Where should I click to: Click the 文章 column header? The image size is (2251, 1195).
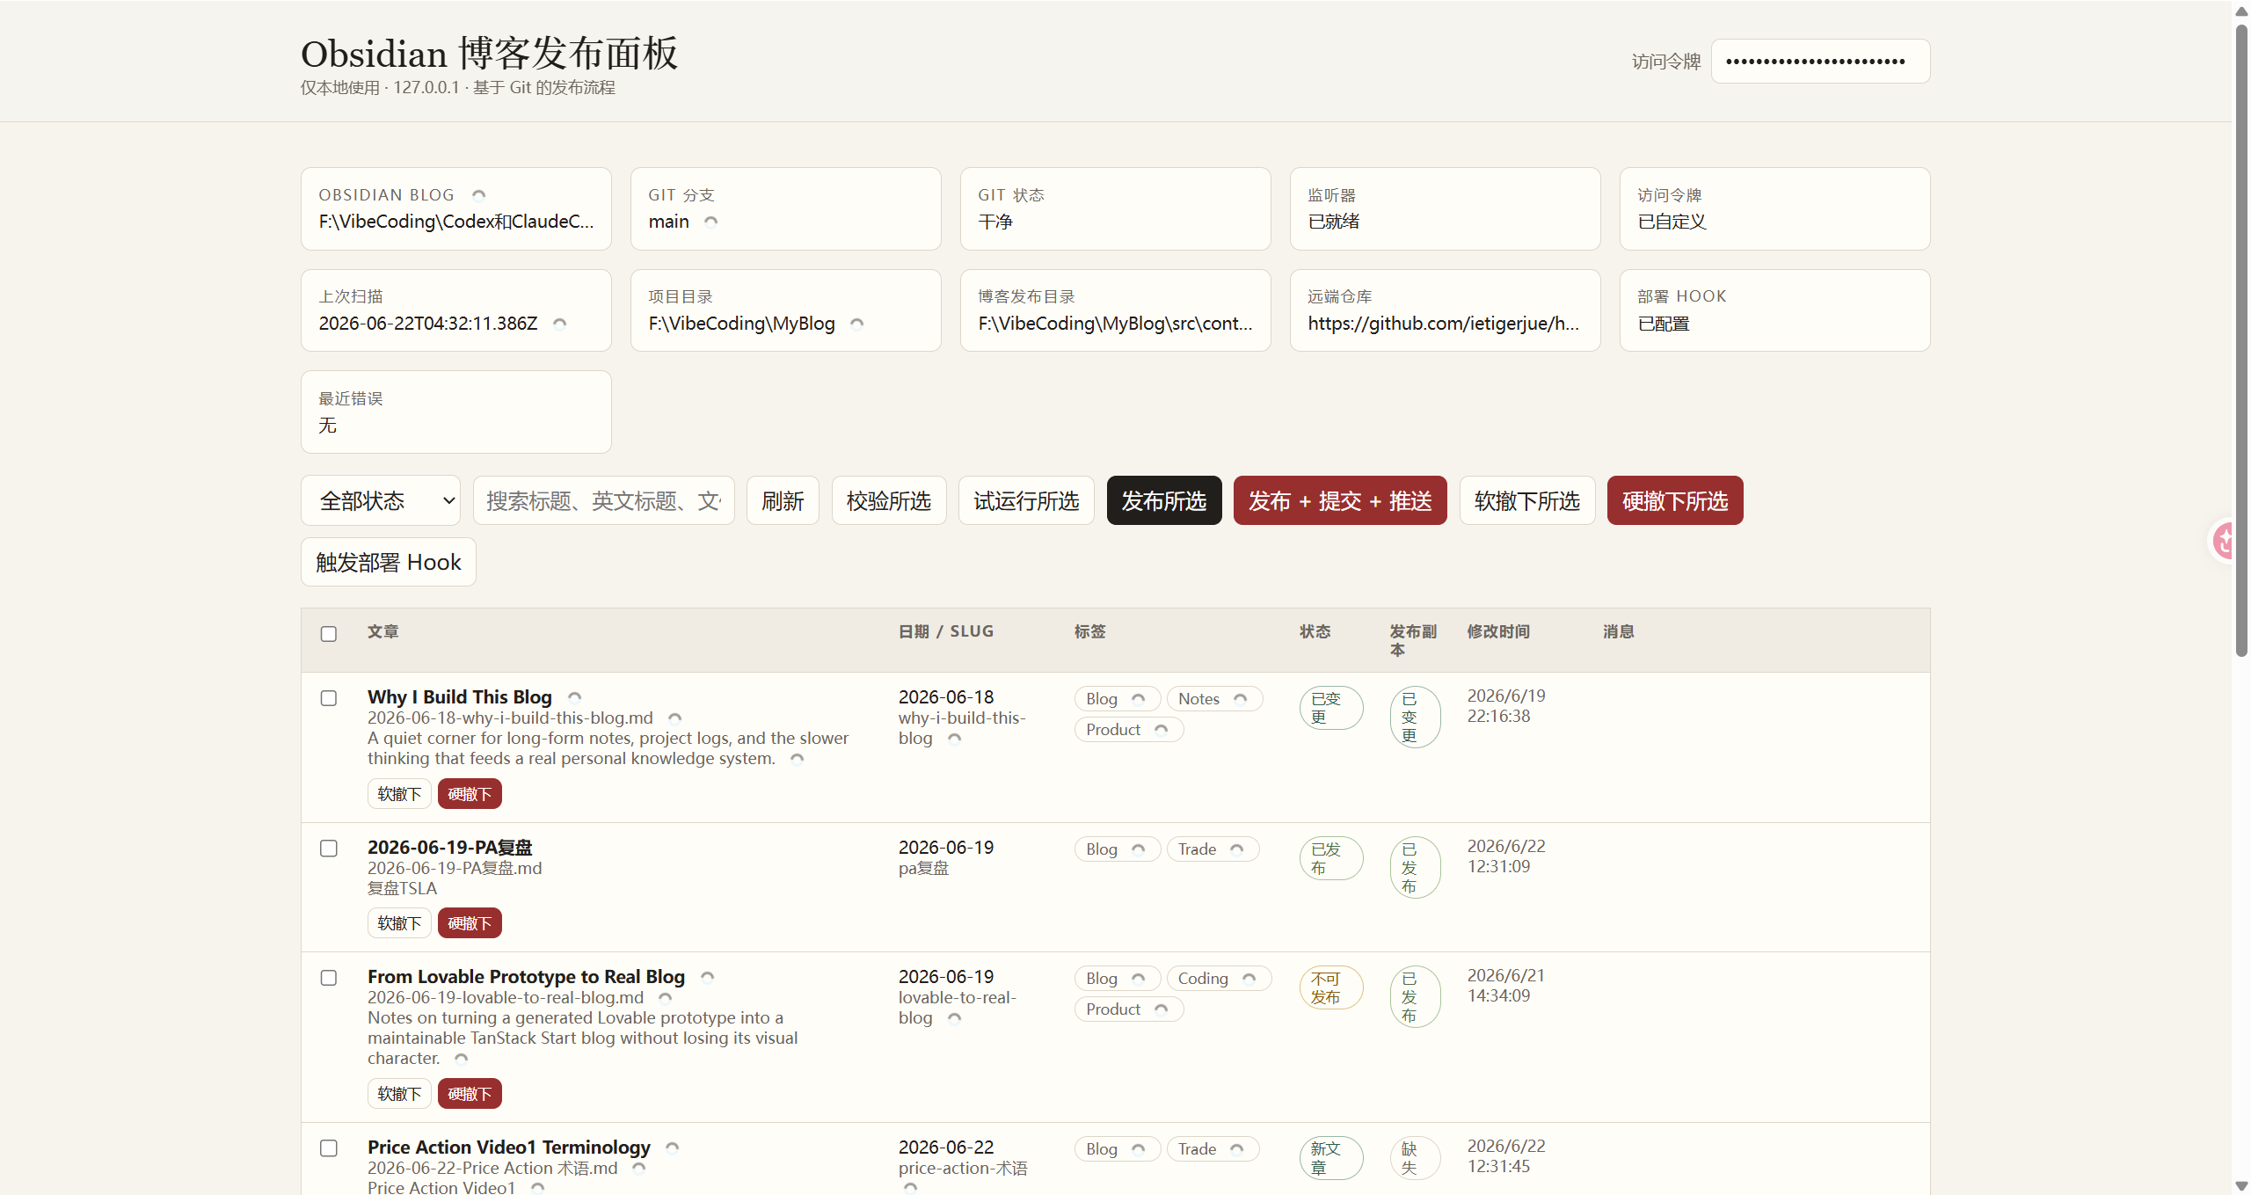(x=383, y=632)
